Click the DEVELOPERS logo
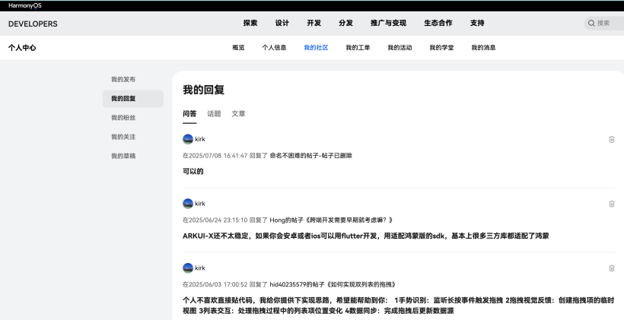Screen dimensions: 624x320 pos(33,24)
